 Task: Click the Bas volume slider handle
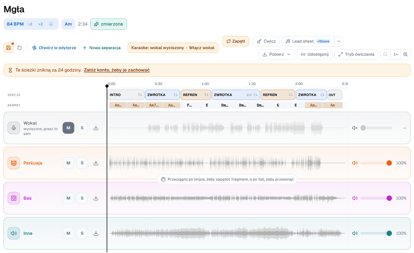click(389, 198)
